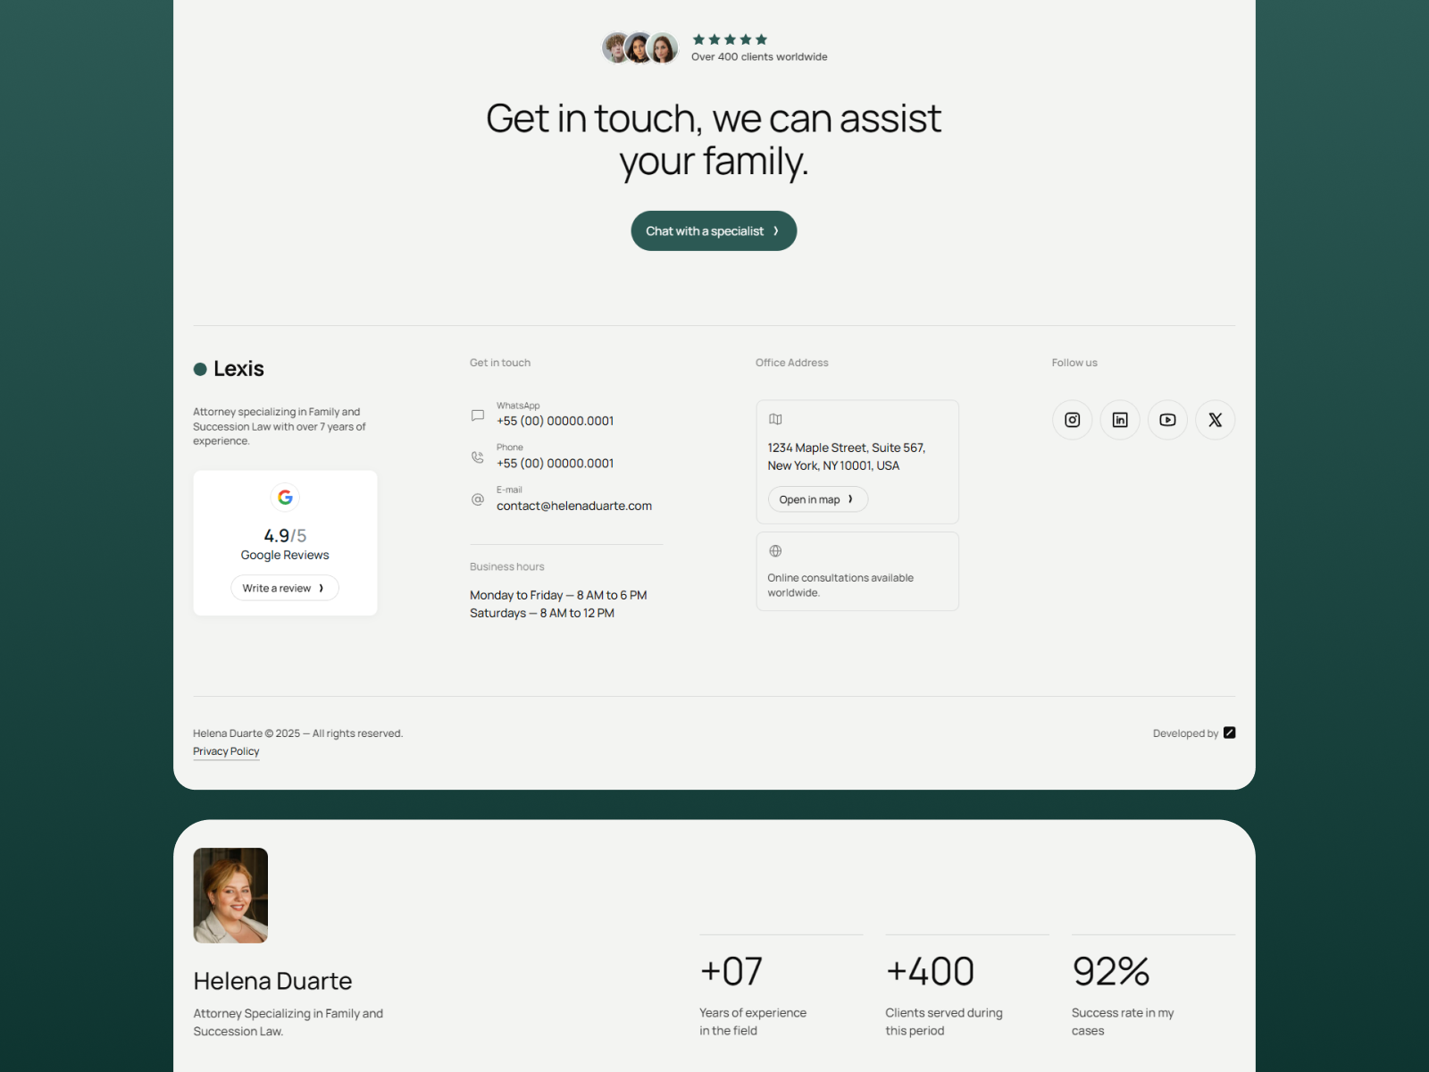Click the developer logo beside Developed by
Viewport: 1429px width, 1072px height.
click(x=1230, y=733)
